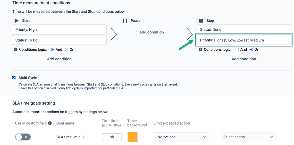Disable the Multi-Cycle checkbox
This screenshot has width=294, height=145.
coord(14,78)
